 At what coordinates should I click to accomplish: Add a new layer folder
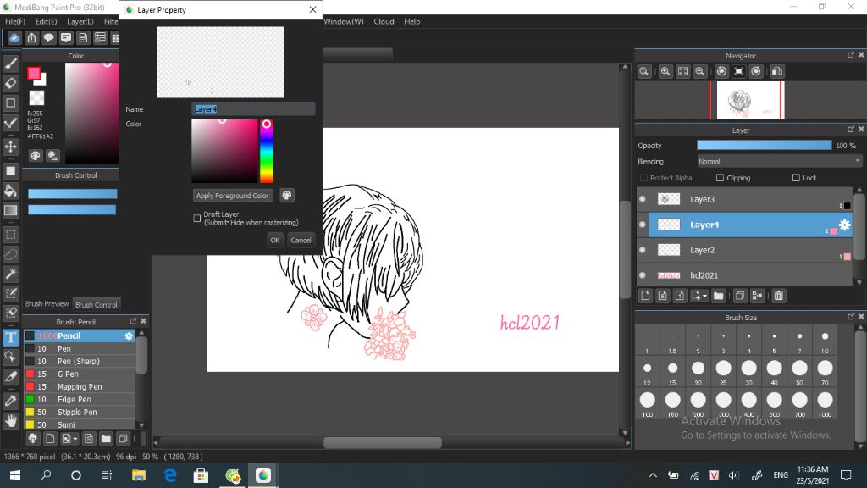click(x=718, y=296)
